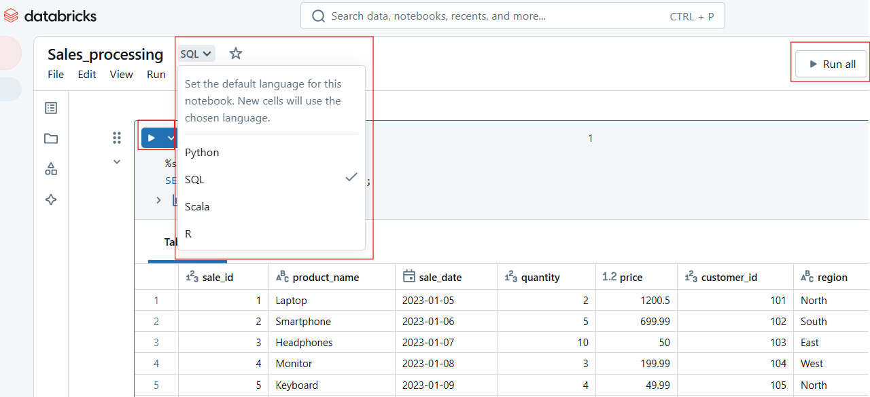Open the SQL default language dropdown

[x=196, y=54]
